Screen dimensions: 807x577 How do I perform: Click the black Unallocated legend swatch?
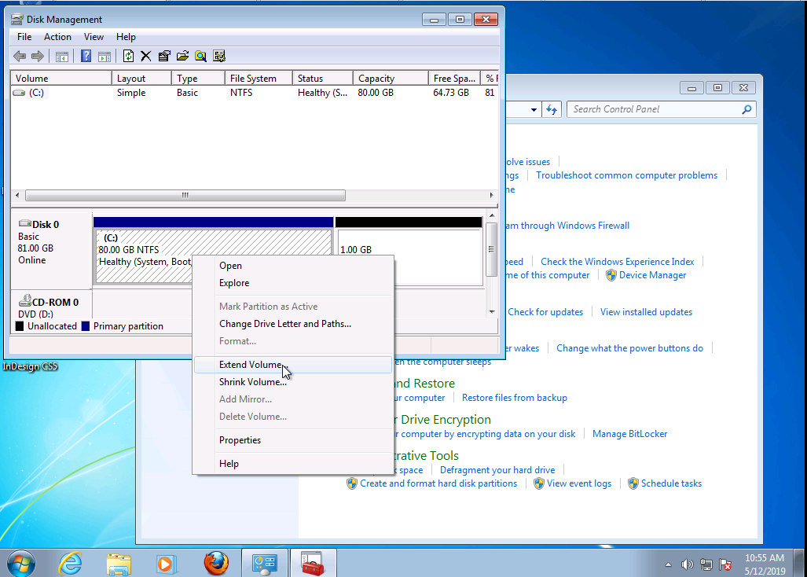pos(20,326)
